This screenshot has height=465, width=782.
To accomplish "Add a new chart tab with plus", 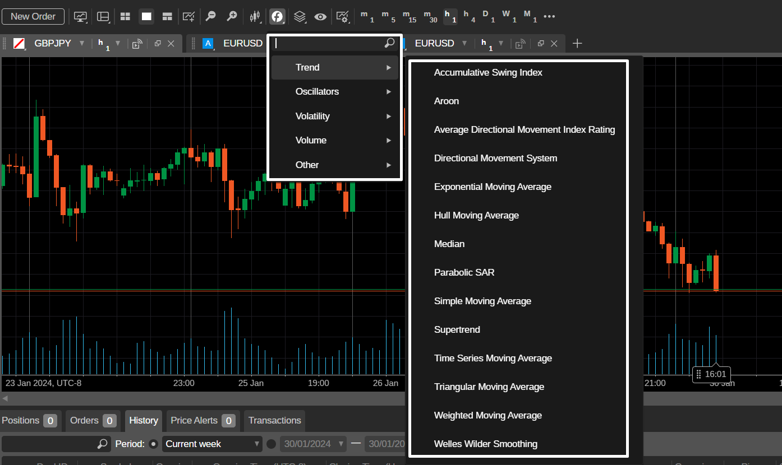I will [577, 43].
